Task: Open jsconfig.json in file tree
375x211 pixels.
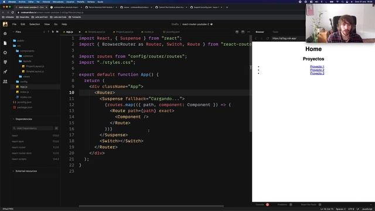Action: [22, 102]
